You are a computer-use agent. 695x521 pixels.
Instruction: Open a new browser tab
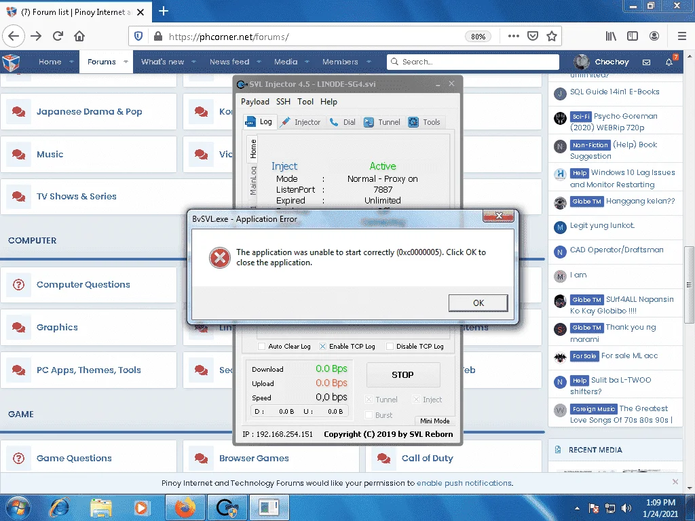coord(164,11)
